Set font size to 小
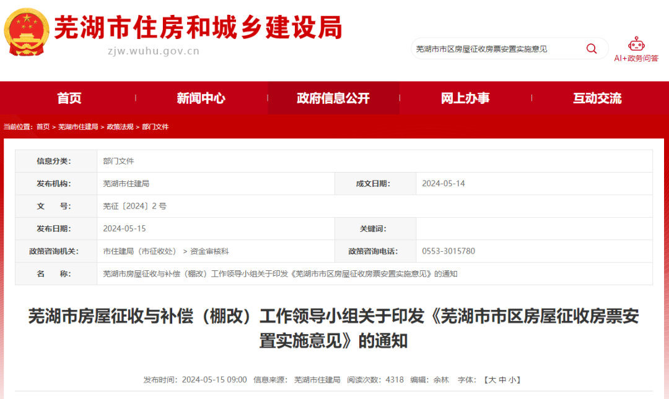Screen dimensions: 669x399 pyautogui.click(x=513, y=380)
